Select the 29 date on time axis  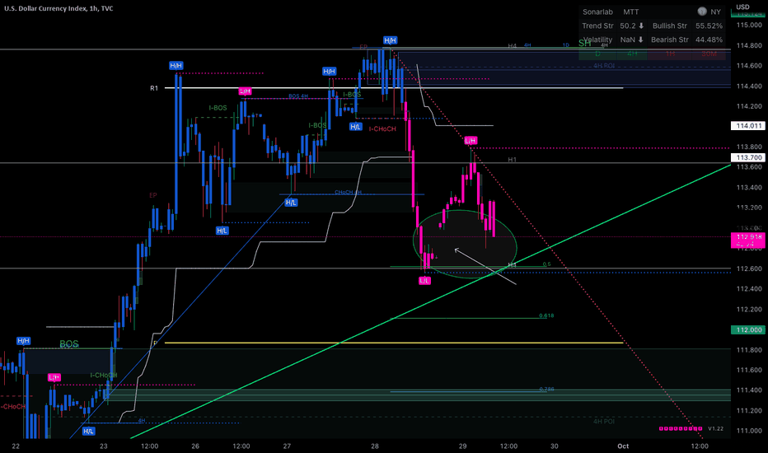462,446
